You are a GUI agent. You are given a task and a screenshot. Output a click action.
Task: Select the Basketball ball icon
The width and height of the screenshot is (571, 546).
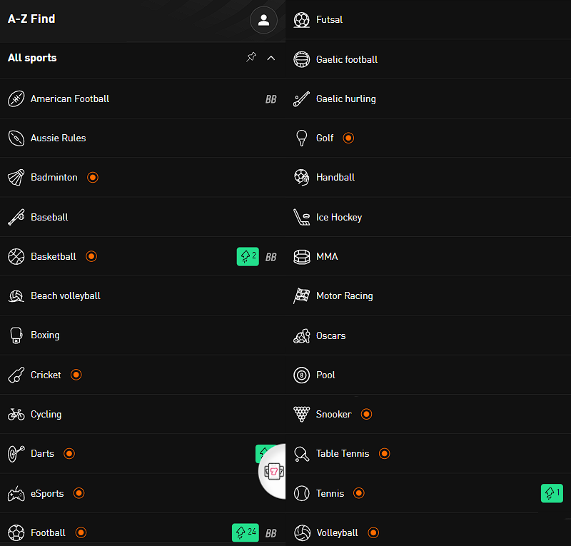coord(16,257)
